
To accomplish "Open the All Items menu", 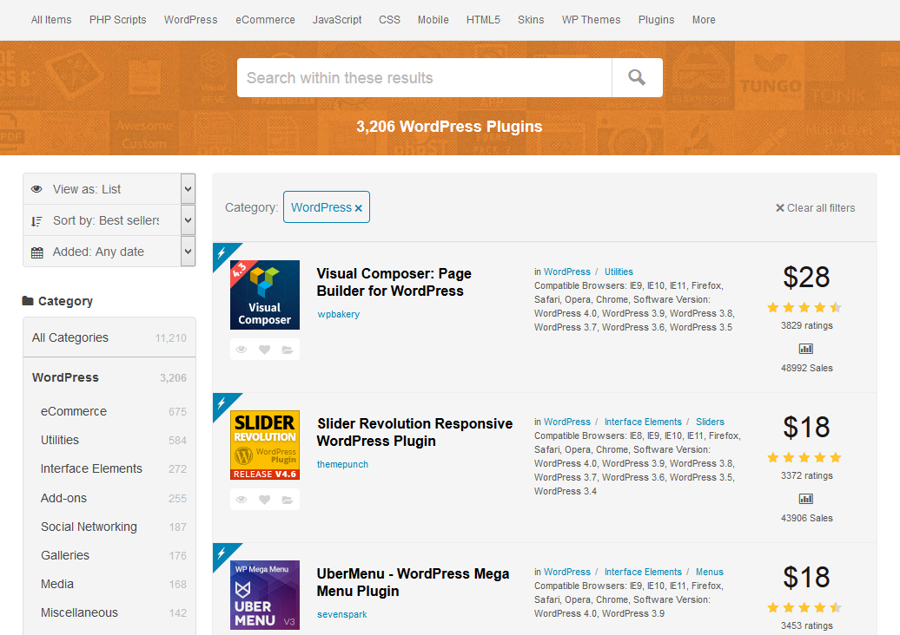I will [51, 19].
